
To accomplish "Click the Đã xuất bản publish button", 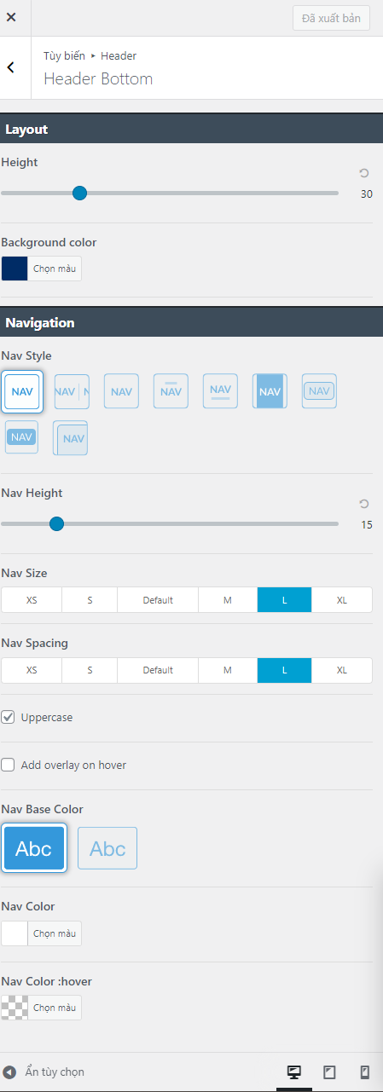I will pos(331,18).
